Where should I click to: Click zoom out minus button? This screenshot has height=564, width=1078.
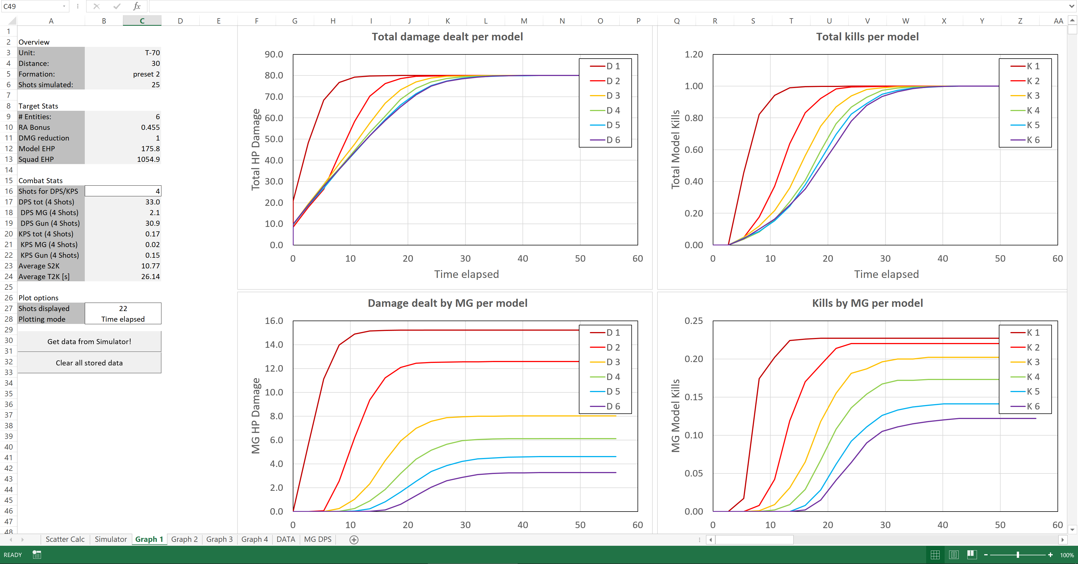click(x=986, y=555)
